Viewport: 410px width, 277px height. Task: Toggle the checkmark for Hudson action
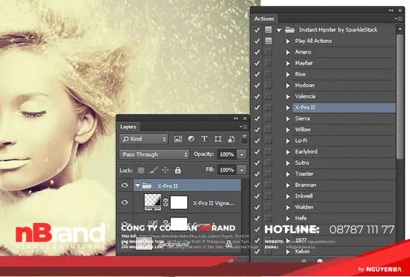click(x=257, y=85)
